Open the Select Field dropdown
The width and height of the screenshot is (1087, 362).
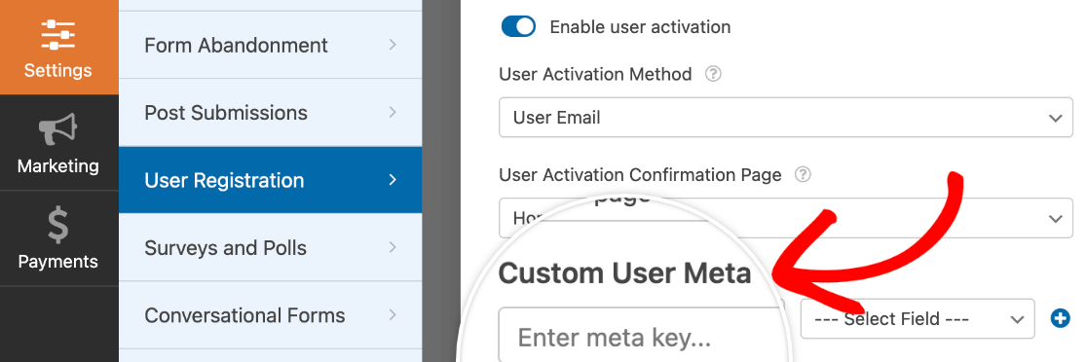point(918,319)
